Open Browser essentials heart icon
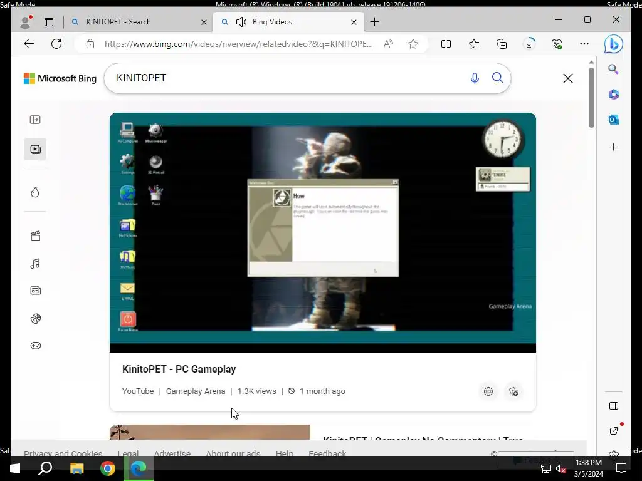The height and width of the screenshot is (481, 642). [x=557, y=44]
